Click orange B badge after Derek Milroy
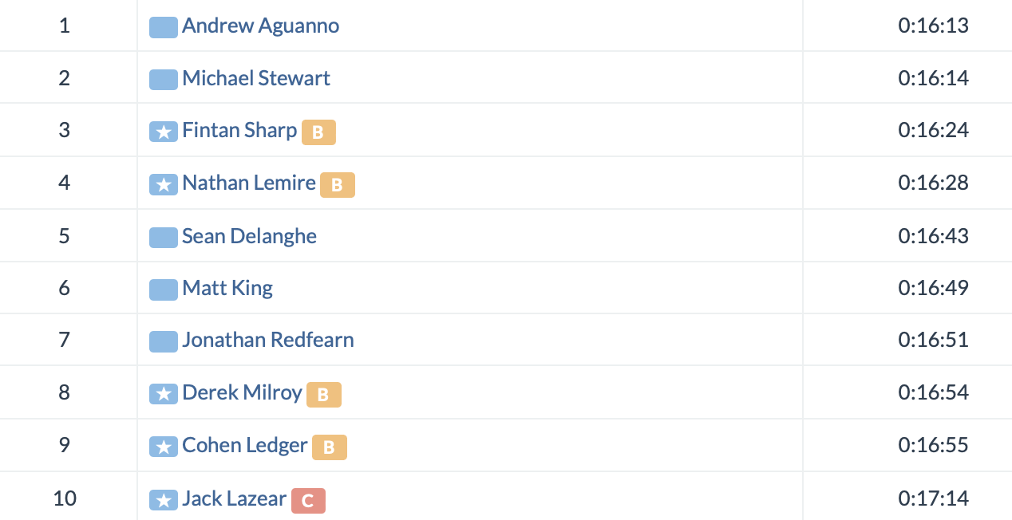This screenshot has width=1012, height=520. tap(323, 394)
